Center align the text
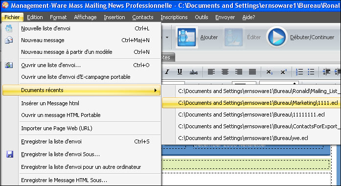The height and width of the screenshot is (186, 341). click(225, 71)
